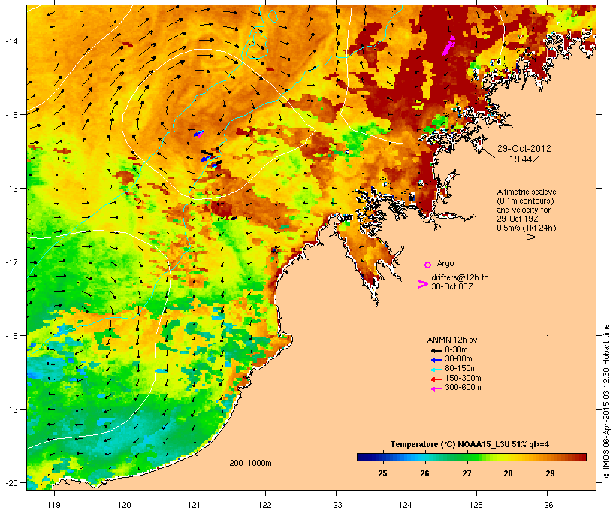The image size is (616, 511).
Task: Click the '200 1000m' isobath label
Action: (x=250, y=463)
